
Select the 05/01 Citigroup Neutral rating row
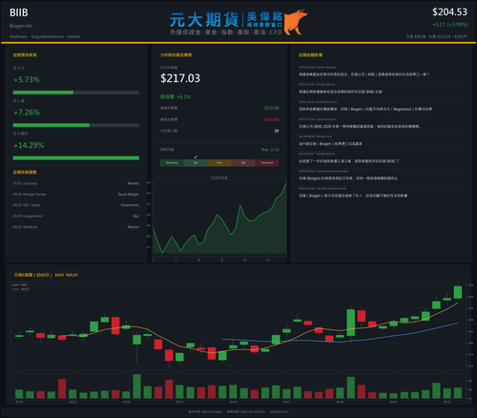[x=76, y=183]
